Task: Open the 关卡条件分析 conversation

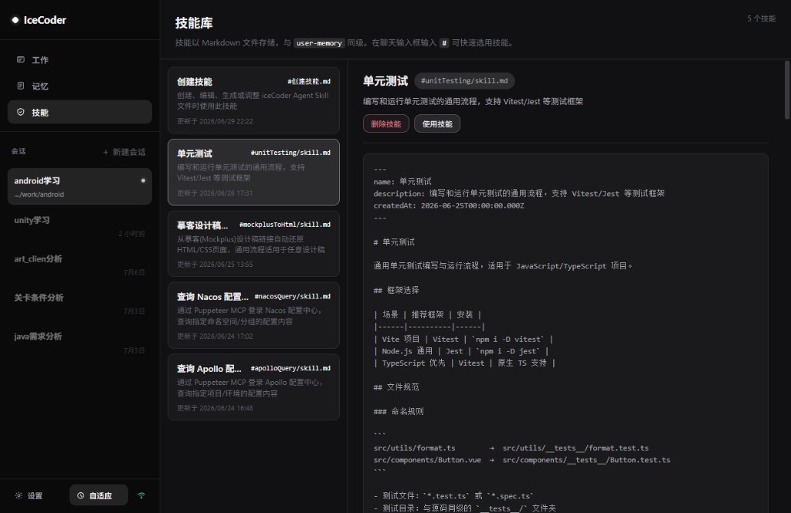Action: (x=80, y=303)
